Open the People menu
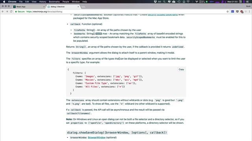The width and height of the screenshot is (252, 141). 66,2
